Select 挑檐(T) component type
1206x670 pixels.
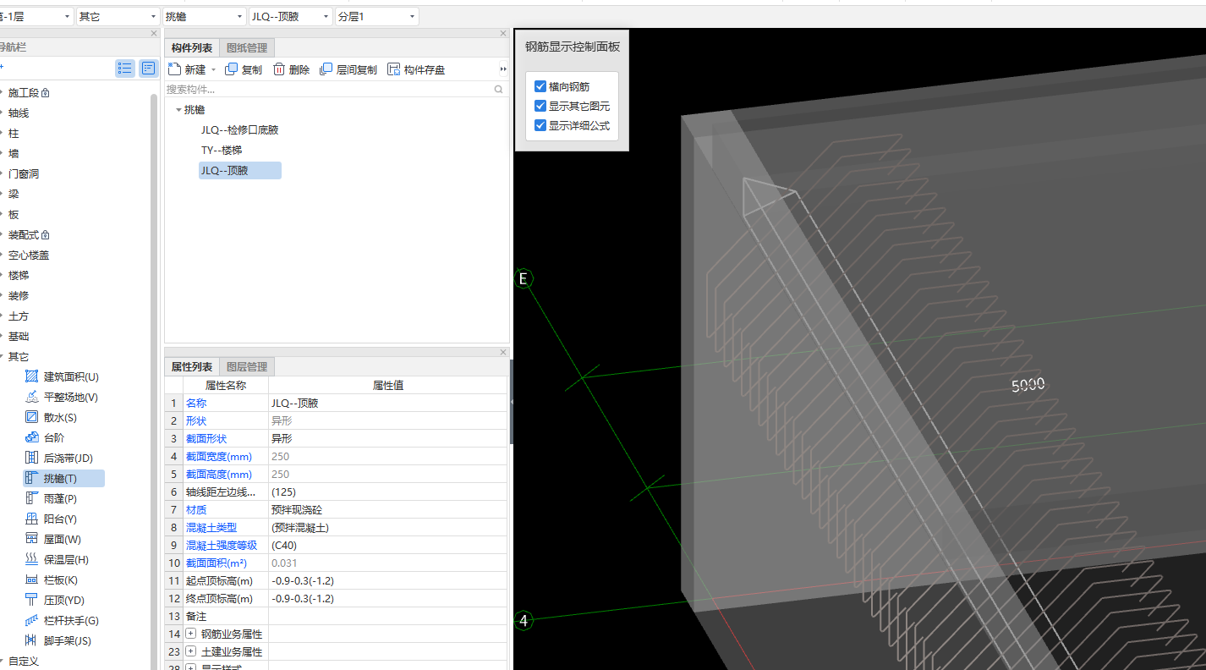[x=64, y=478]
